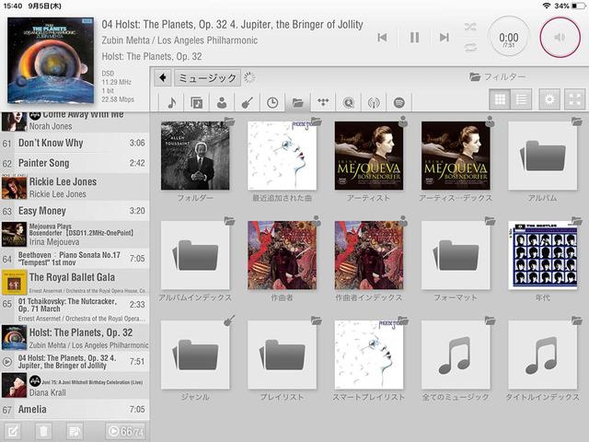Click the 0:00 playback position dial

coord(509,38)
